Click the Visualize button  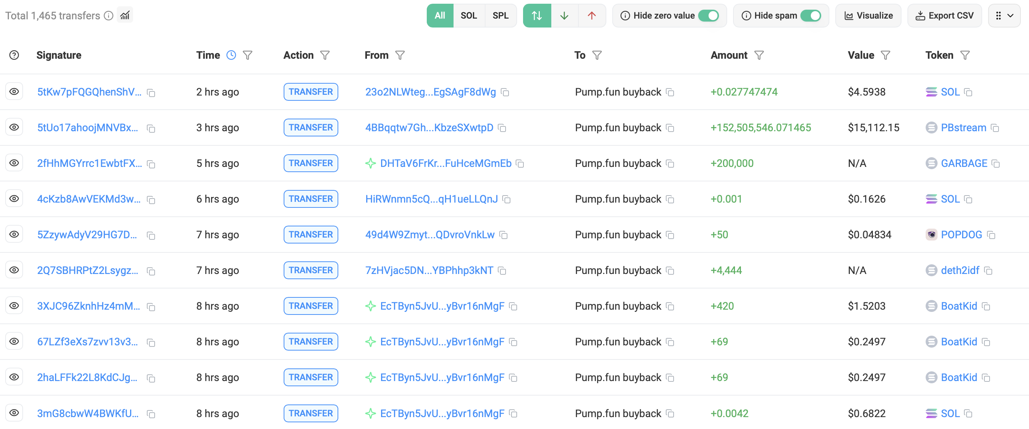tap(868, 16)
